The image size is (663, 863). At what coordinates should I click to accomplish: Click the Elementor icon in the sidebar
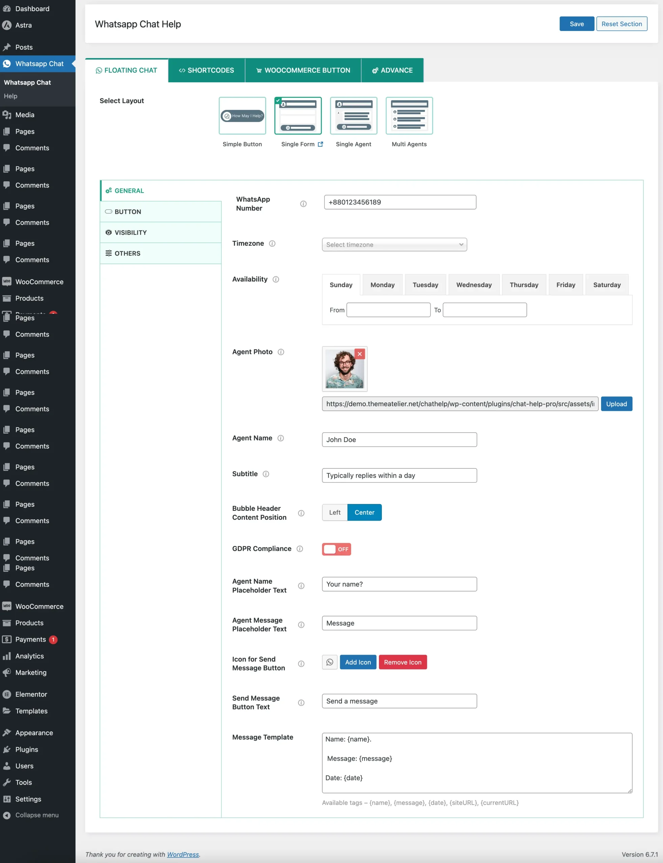7,694
